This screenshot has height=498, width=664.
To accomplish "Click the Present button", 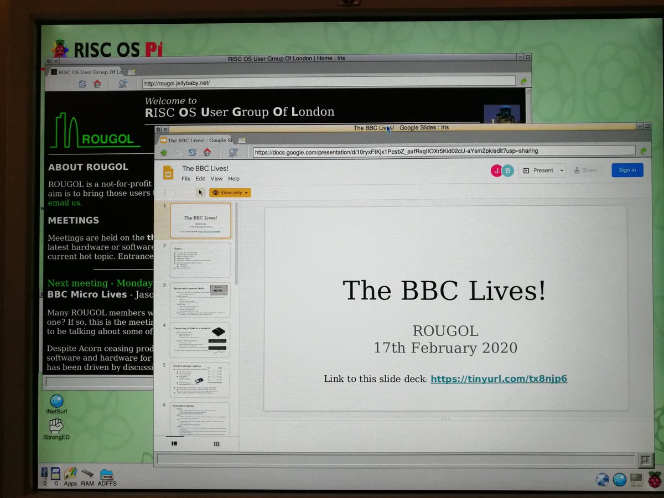I will pyautogui.click(x=538, y=170).
